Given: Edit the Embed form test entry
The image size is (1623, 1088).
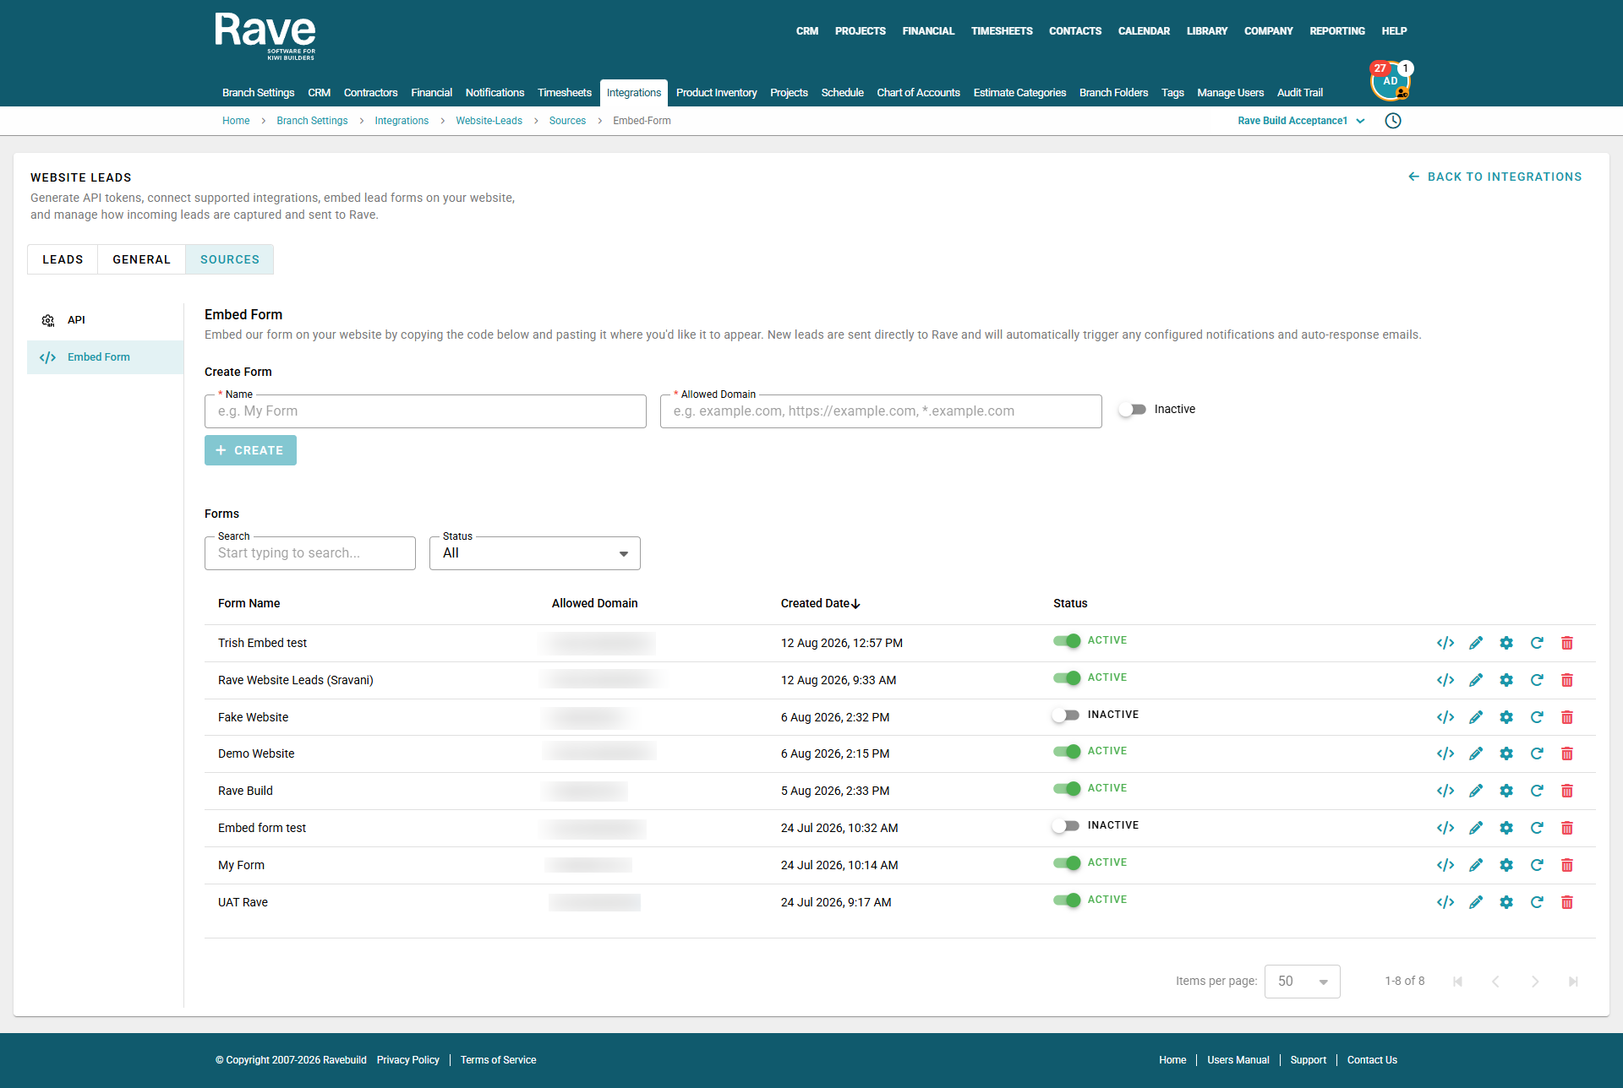Looking at the screenshot, I should click(x=1476, y=828).
